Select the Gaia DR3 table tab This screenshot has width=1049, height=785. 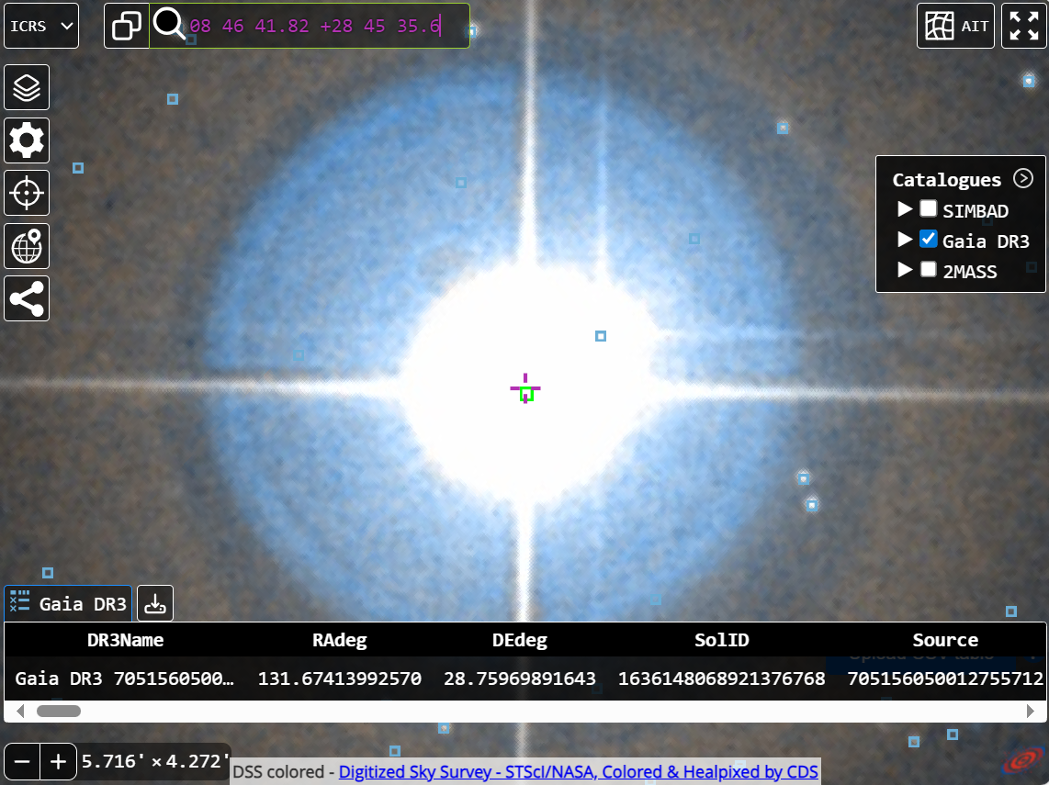click(x=68, y=604)
